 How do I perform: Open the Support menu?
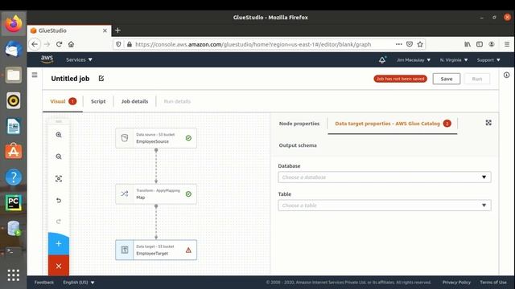(x=488, y=60)
